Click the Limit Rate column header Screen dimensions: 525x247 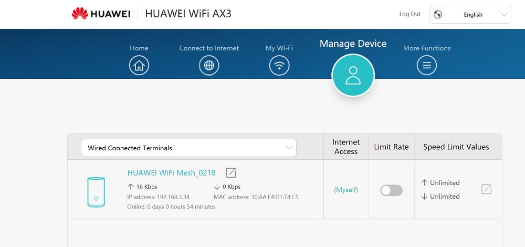click(392, 147)
